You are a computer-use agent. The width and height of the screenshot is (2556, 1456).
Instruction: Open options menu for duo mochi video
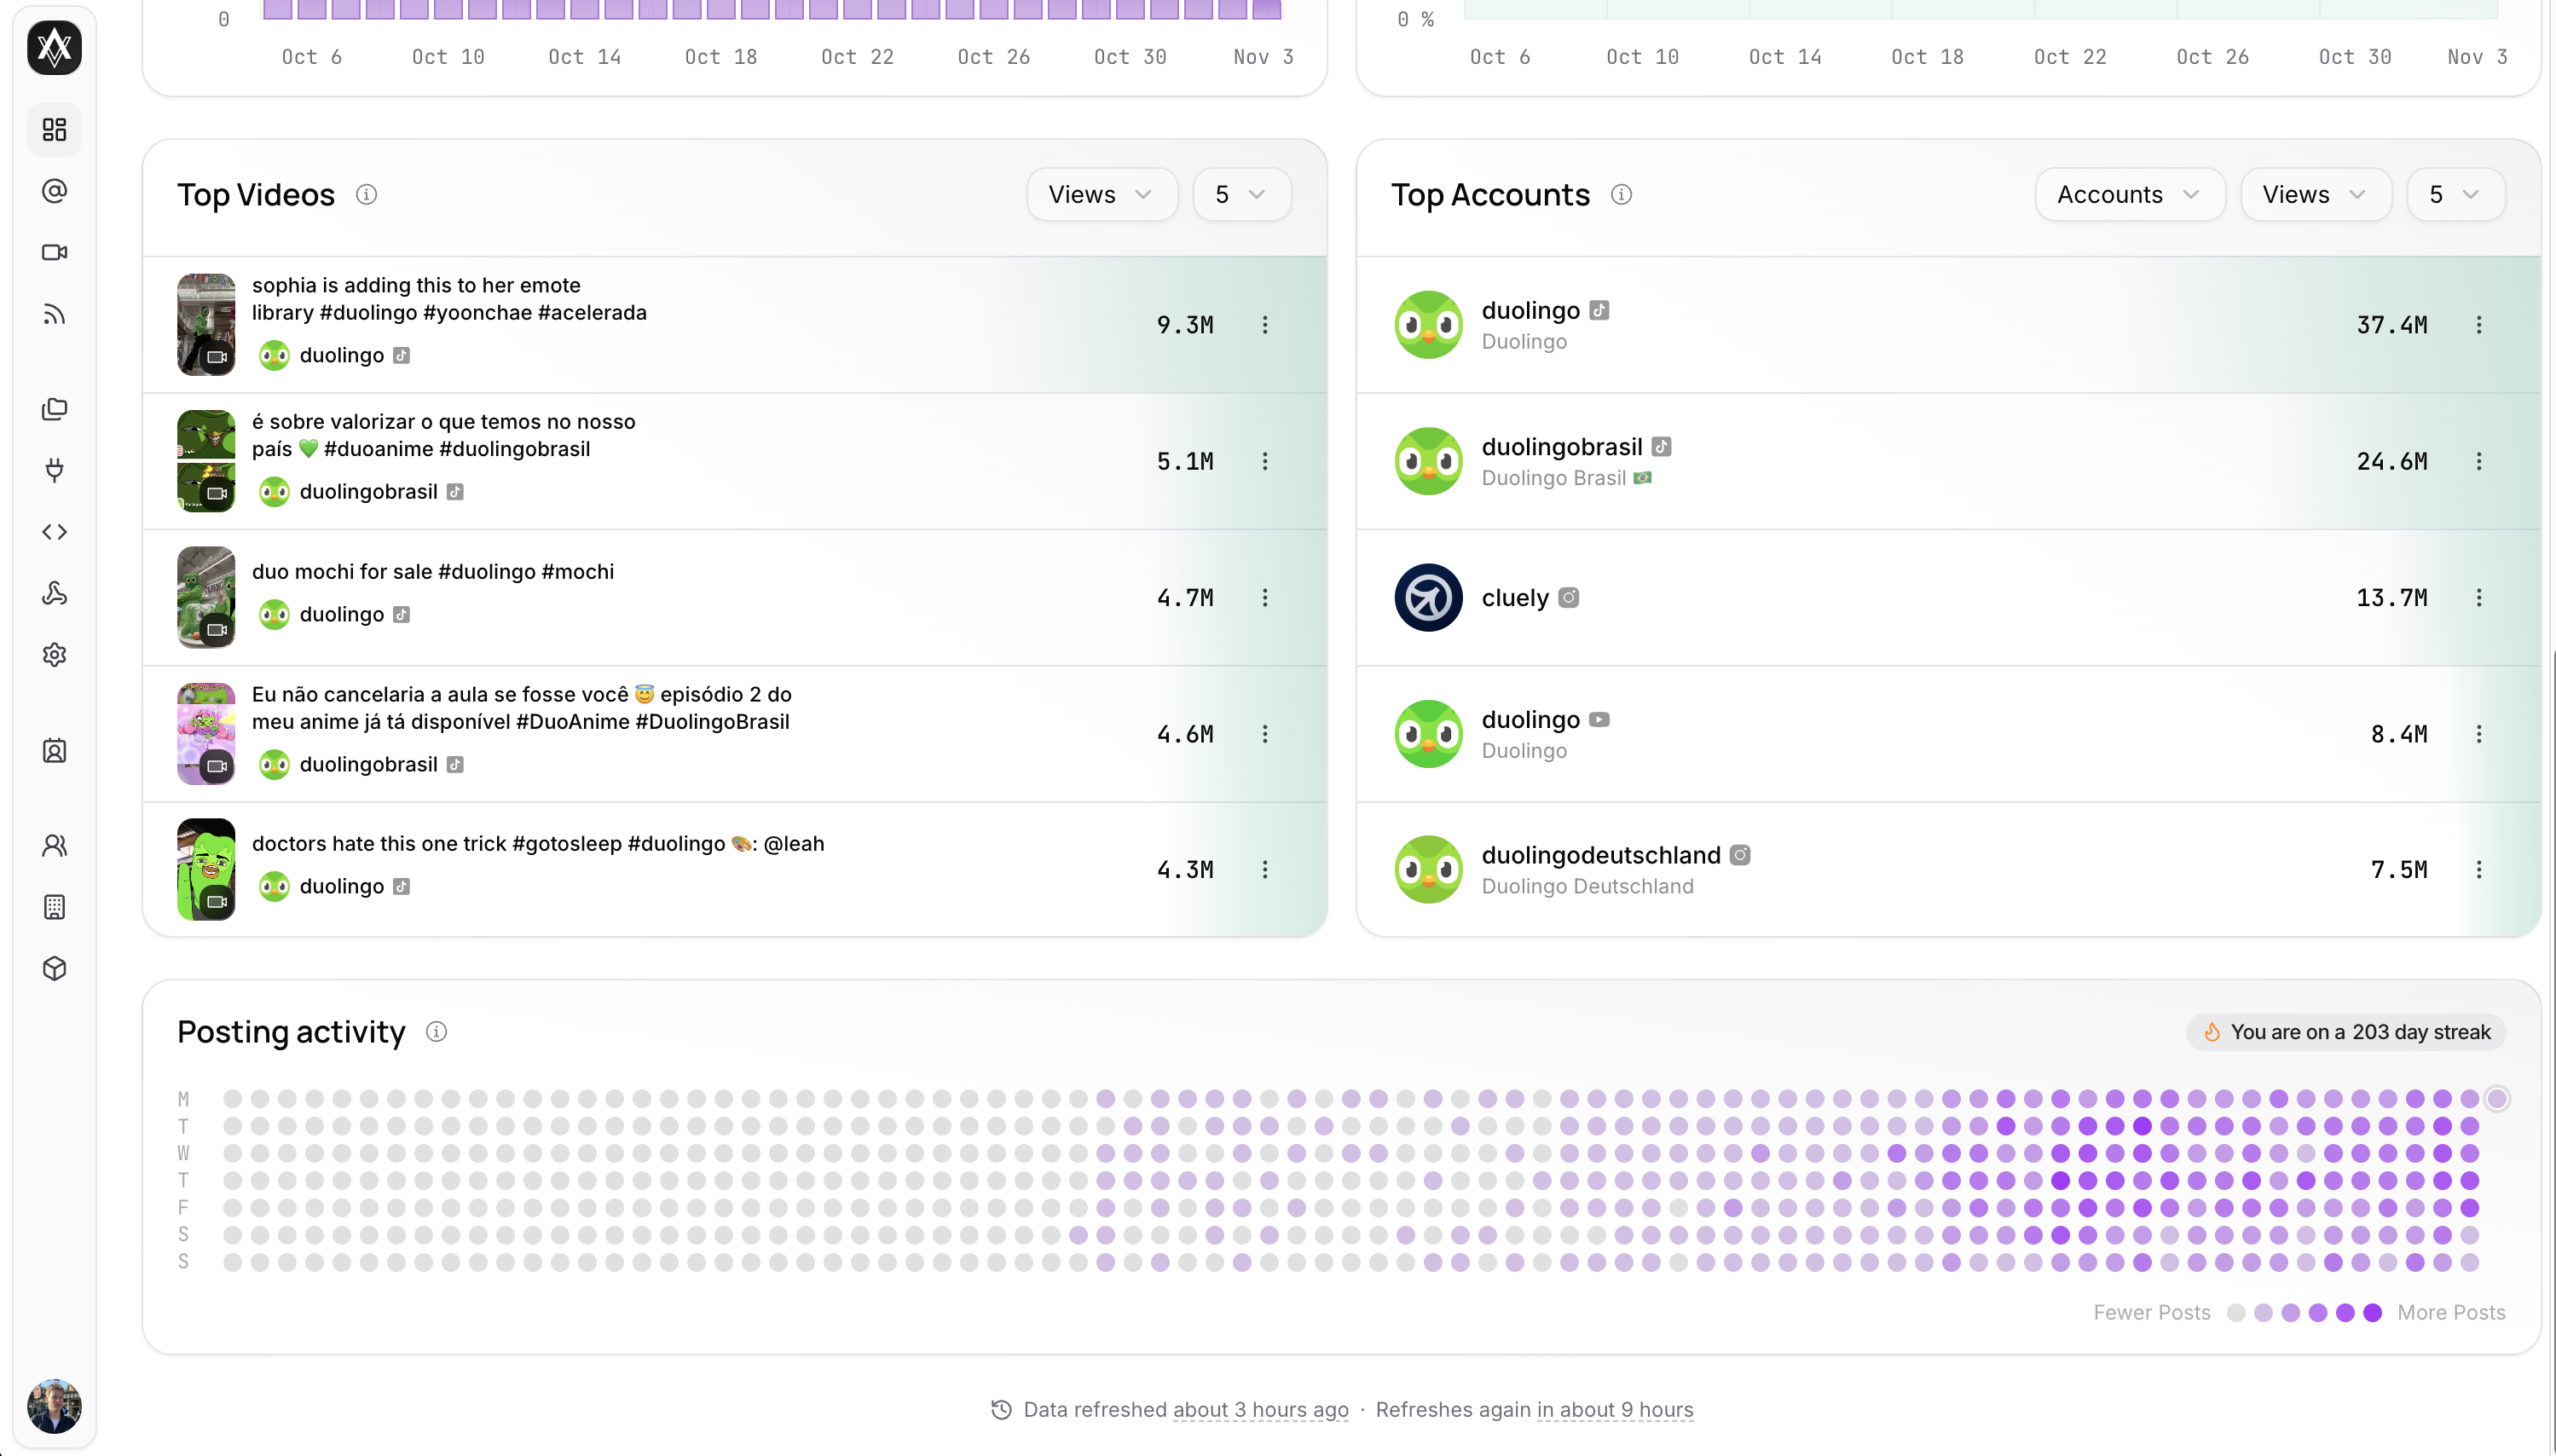tap(1264, 598)
